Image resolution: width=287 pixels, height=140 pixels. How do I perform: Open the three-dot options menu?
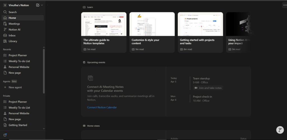pos(285,5)
